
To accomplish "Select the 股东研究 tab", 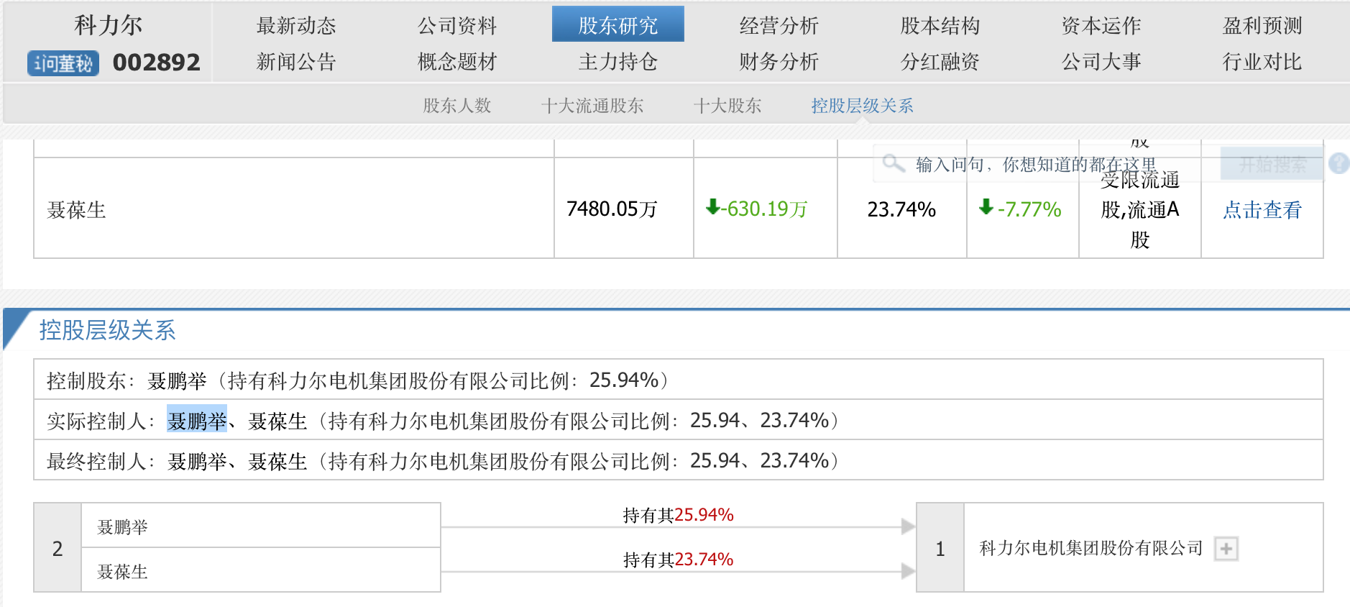I will [x=617, y=26].
